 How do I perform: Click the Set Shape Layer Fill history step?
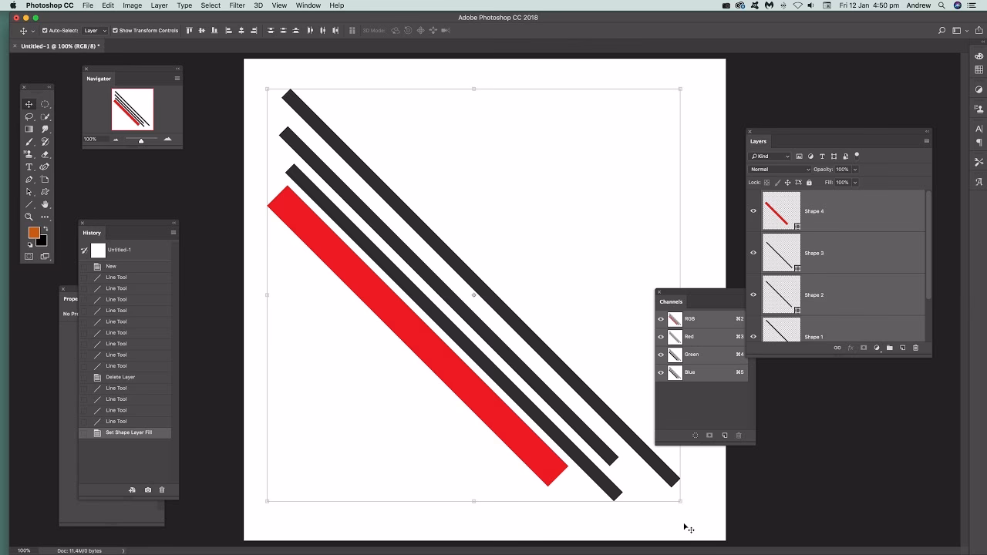[127, 432]
